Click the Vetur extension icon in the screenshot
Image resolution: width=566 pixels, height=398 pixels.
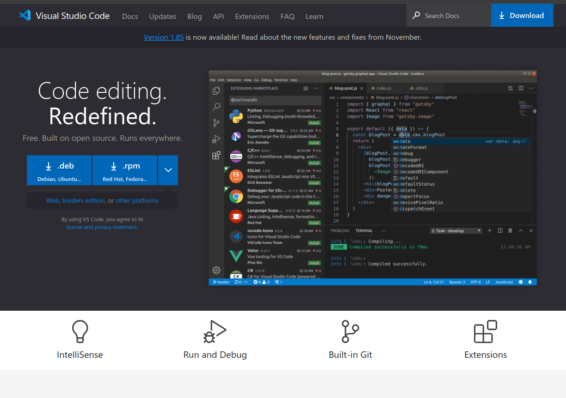tap(236, 256)
